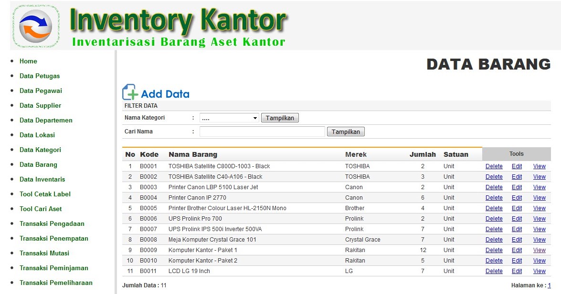View B0010 Komputer Kantor Paket 2

pos(540,261)
